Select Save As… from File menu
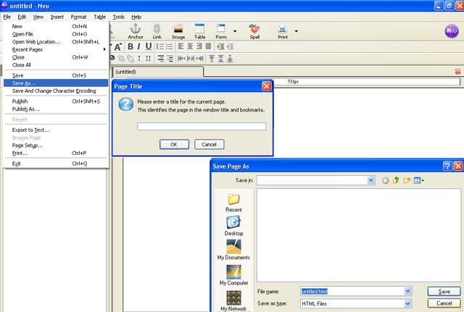This screenshot has width=464, height=312. [56, 83]
